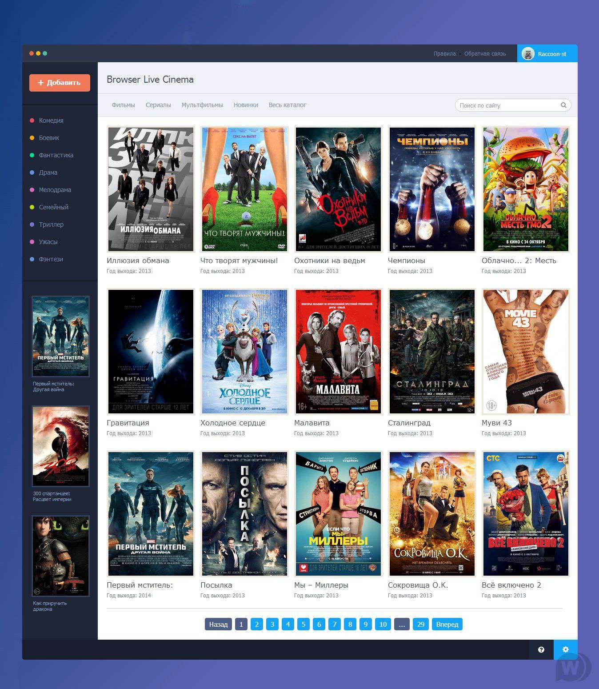This screenshot has height=689, width=599.
Task: Click sidebar link 300 спартанцев: Расцвет империи
Action: [52, 496]
